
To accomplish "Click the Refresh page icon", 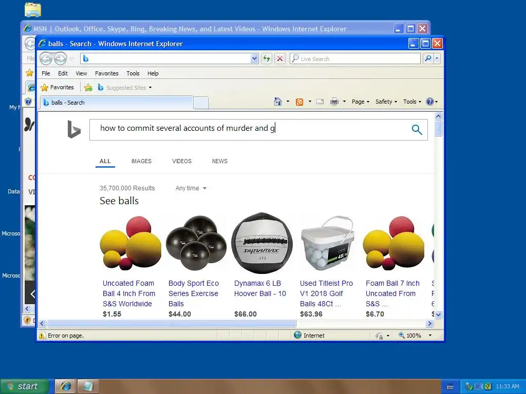I will point(267,58).
